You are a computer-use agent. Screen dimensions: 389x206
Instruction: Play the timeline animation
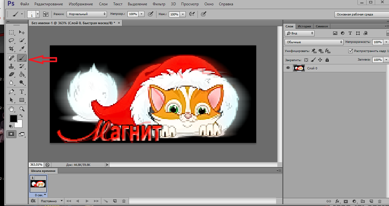click(x=87, y=201)
